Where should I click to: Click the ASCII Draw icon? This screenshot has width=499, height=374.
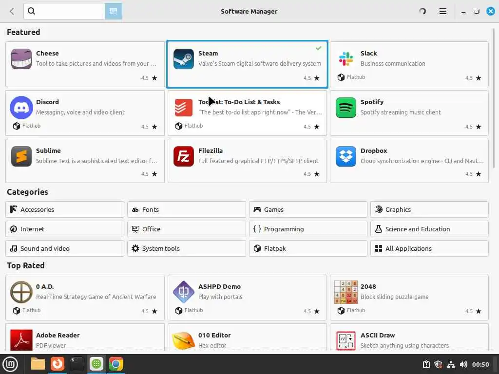point(345,340)
